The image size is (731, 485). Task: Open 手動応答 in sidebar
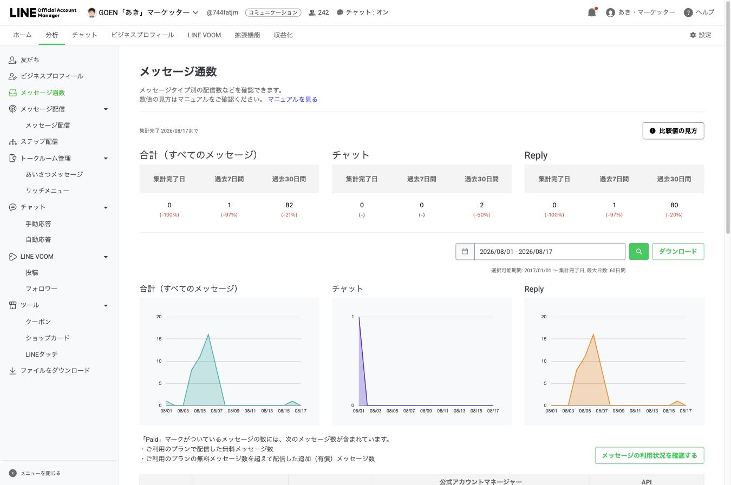coord(38,224)
